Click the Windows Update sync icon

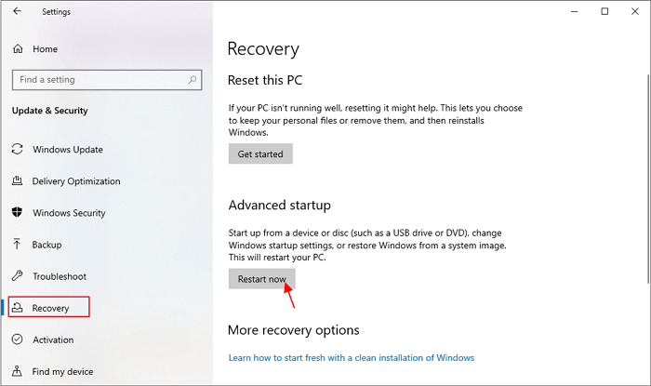point(17,150)
